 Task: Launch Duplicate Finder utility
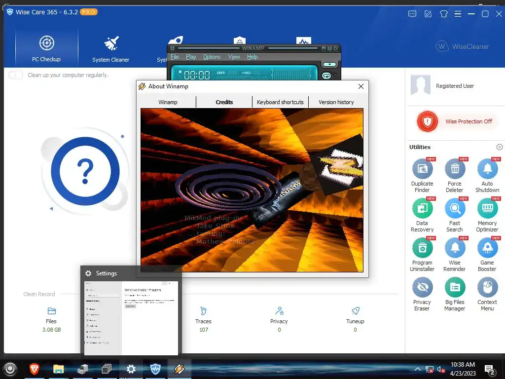click(x=422, y=176)
